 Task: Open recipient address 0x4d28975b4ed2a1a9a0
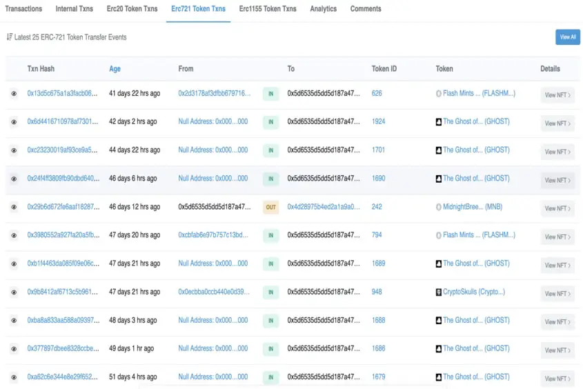[x=324, y=207]
